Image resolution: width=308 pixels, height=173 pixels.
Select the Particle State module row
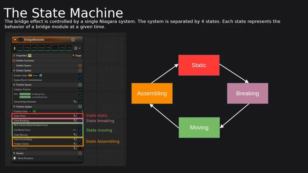click(47, 111)
